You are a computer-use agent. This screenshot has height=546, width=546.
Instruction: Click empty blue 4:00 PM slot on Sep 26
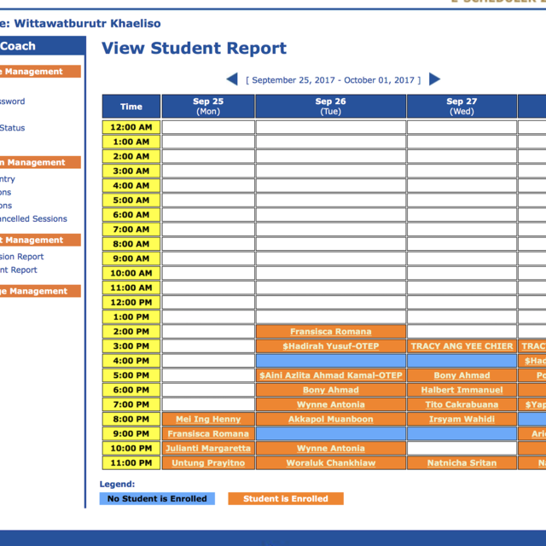coord(330,361)
